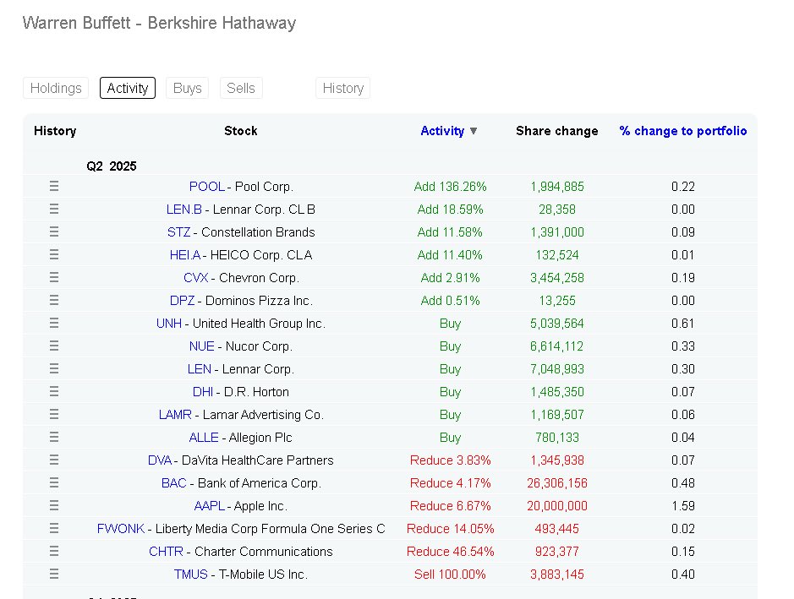The width and height of the screenshot is (794, 599).
Task: Select the Buys tab
Action: [x=187, y=88]
